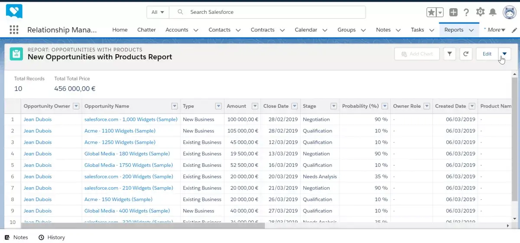Select the 100 000,00 € amount cell
The width and height of the screenshot is (520, 243).
point(242,120)
